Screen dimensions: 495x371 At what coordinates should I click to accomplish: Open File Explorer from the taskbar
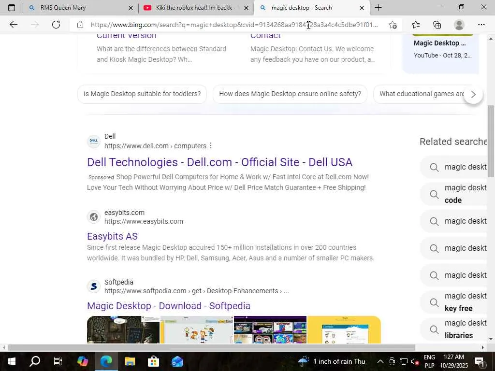(130, 361)
